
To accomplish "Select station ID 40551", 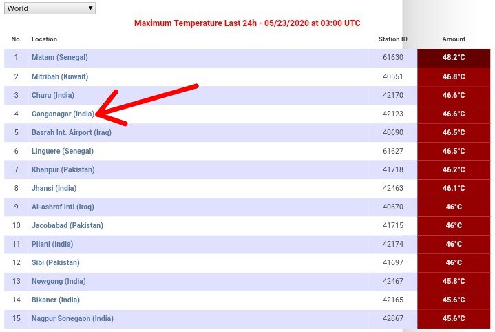I will point(392,76).
